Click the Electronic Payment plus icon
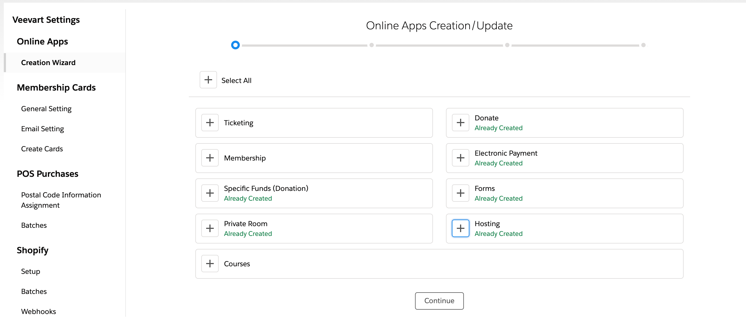This screenshot has width=746, height=327. click(460, 158)
